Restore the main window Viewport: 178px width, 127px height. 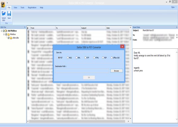(170, 2)
